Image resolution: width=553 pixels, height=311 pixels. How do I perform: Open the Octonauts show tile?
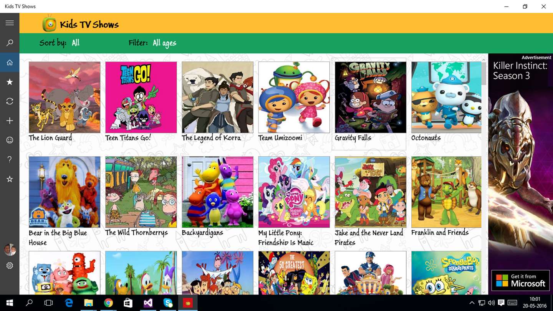(446, 97)
